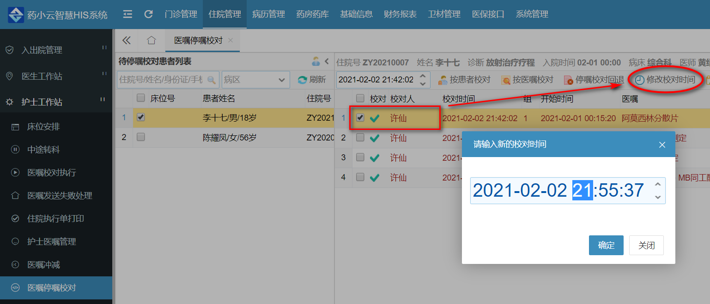710x304 pixels.
Task: Open the 医保接口 menu
Action: click(488, 14)
